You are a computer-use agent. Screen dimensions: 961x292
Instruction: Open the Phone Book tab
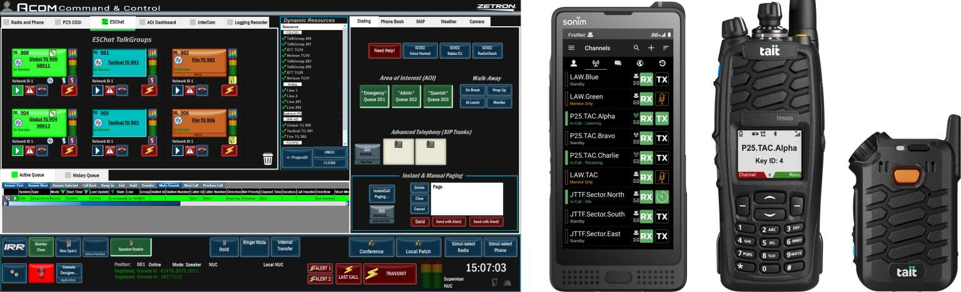click(x=392, y=22)
